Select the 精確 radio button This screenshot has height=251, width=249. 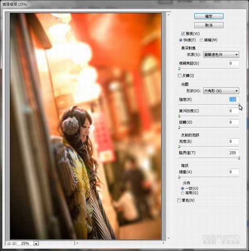[x=201, y=40]
